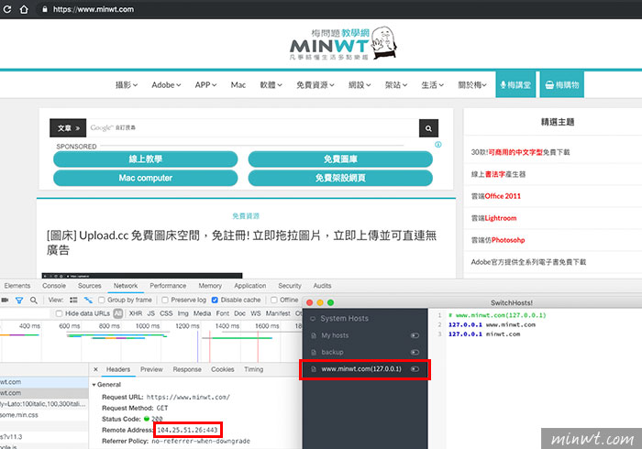Click the MINWT site logo

point(343,43)
